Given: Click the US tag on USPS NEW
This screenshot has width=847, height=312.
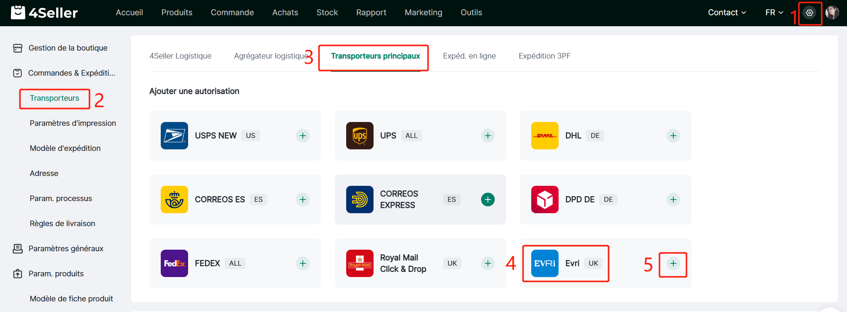Looking at the screenshot, I should (x=251, y=136).
